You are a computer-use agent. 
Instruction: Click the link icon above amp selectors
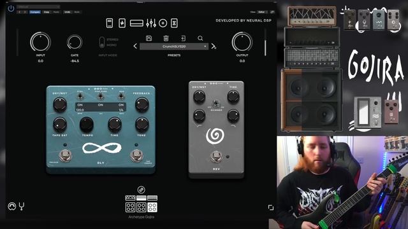[142, 190]
